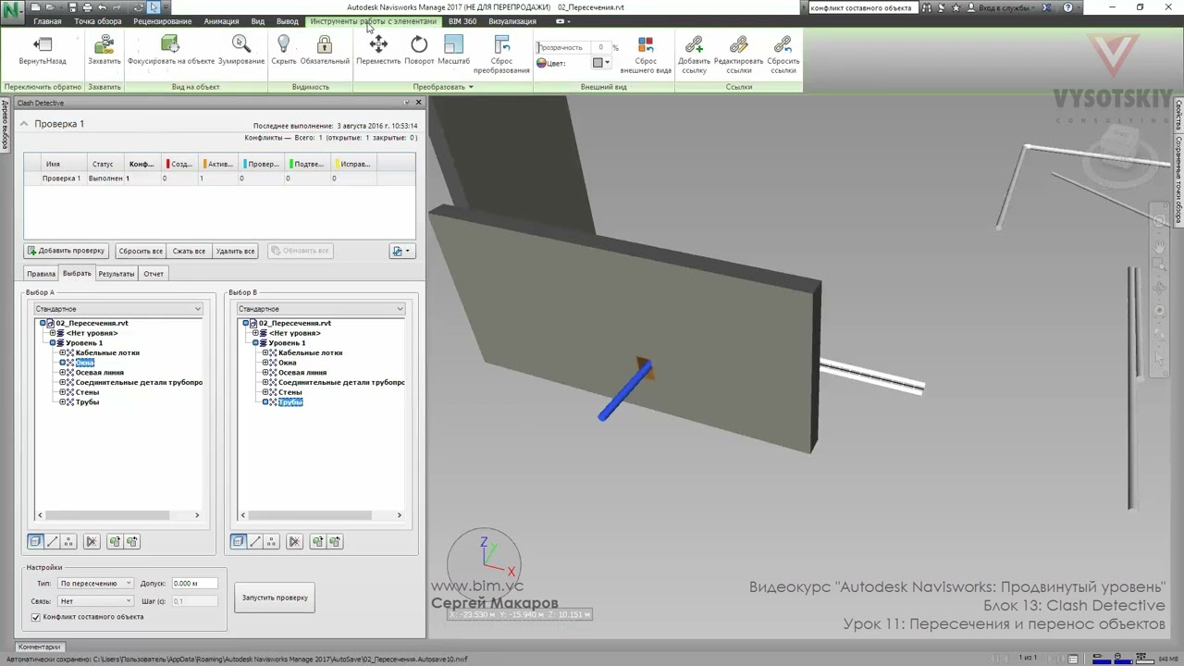Image resolution: width=1184 pixels, height=666 pixels.
Task: Open the BIM 360 ribbon tab
Action: tap(462, 21)
